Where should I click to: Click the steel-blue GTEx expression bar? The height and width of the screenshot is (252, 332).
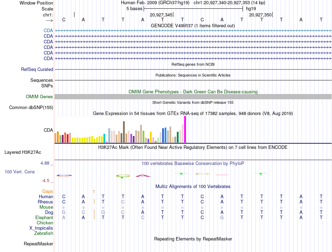coord(109,136)
